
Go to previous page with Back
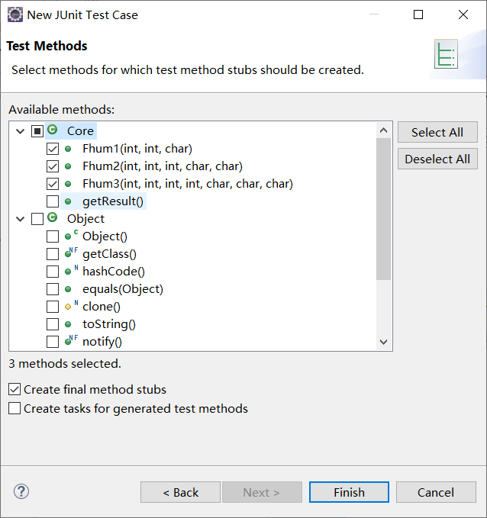pyautogui.click(x=180, y=492)
